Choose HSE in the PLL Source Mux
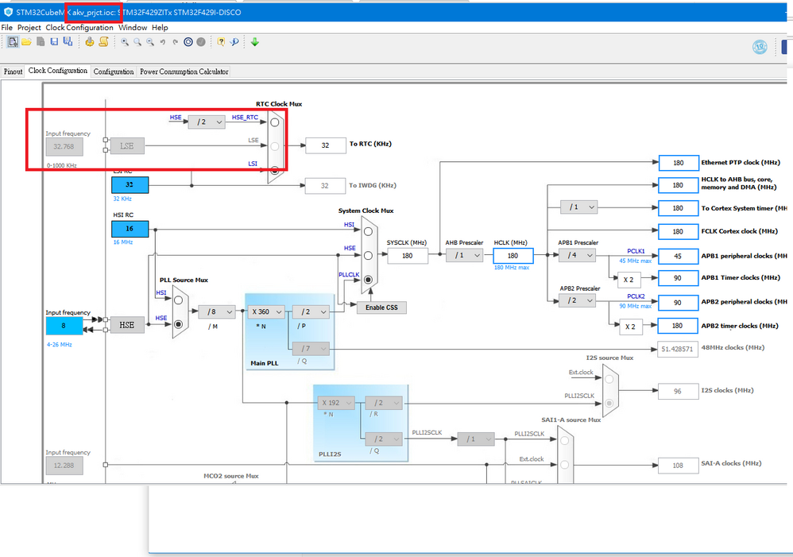The width and height of the screenshot is (793, 557). pos(178,324)
